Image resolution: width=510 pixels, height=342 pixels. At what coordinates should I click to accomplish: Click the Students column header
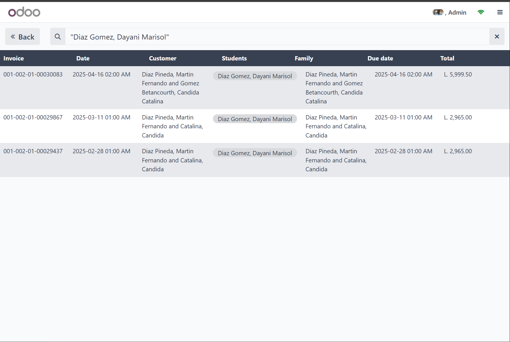[234, 58]
